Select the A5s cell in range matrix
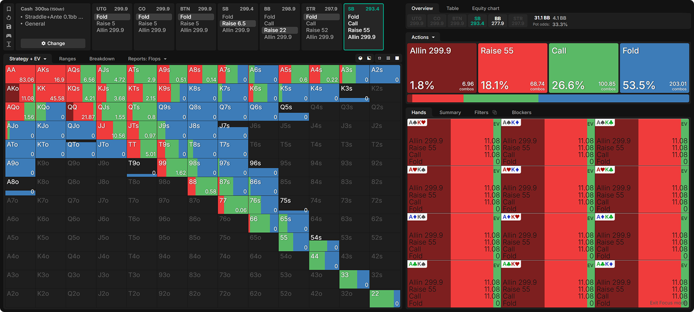 pos(294,74)
